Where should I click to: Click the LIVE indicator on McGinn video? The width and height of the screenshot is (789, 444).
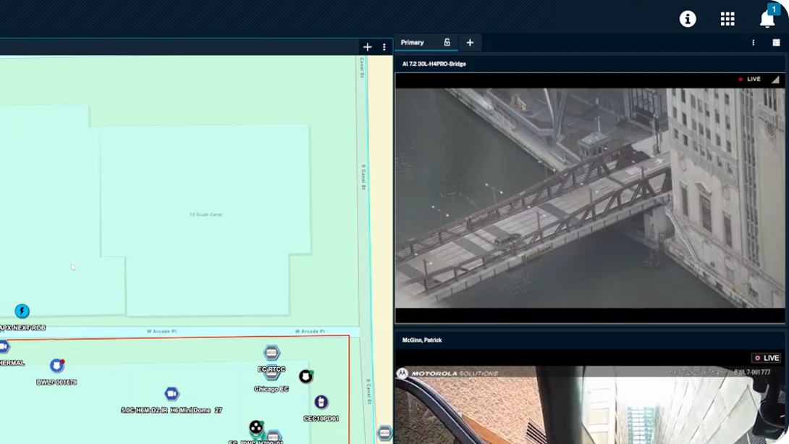coord(766,358)
